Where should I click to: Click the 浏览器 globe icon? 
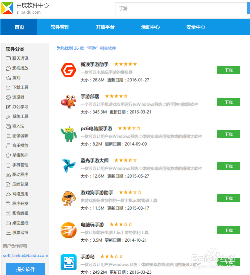coord(8,97)
